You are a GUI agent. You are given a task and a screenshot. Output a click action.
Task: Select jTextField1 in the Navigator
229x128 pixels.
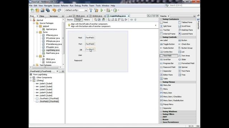(x=49, y=98)
